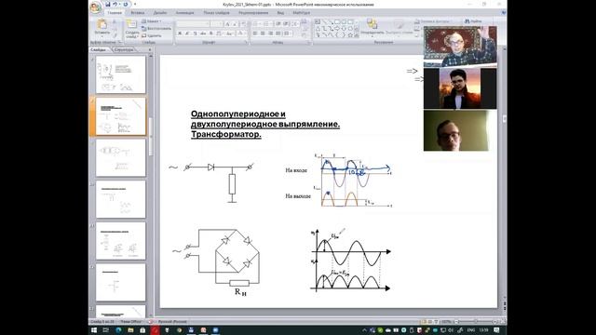Click the На выходе label on slide

coord(298,196)
